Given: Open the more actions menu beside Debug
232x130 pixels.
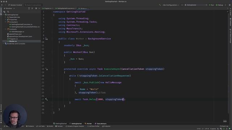Looking at the screenshot, I should click(225, 5).
